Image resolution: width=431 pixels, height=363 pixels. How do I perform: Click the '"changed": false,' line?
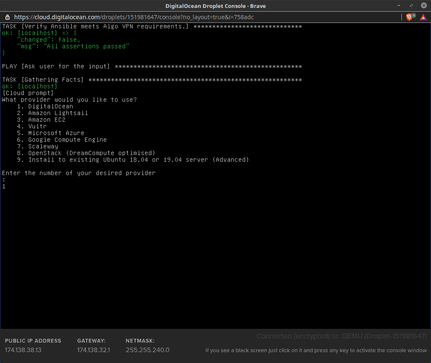tap(49, 40)
